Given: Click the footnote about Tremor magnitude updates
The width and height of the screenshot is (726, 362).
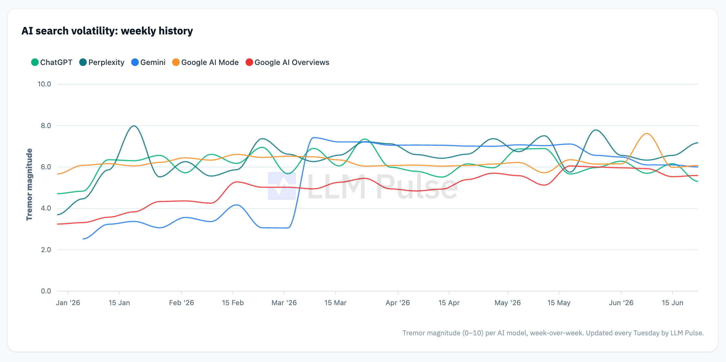Looking at the screenshot, I should point(553,333).
